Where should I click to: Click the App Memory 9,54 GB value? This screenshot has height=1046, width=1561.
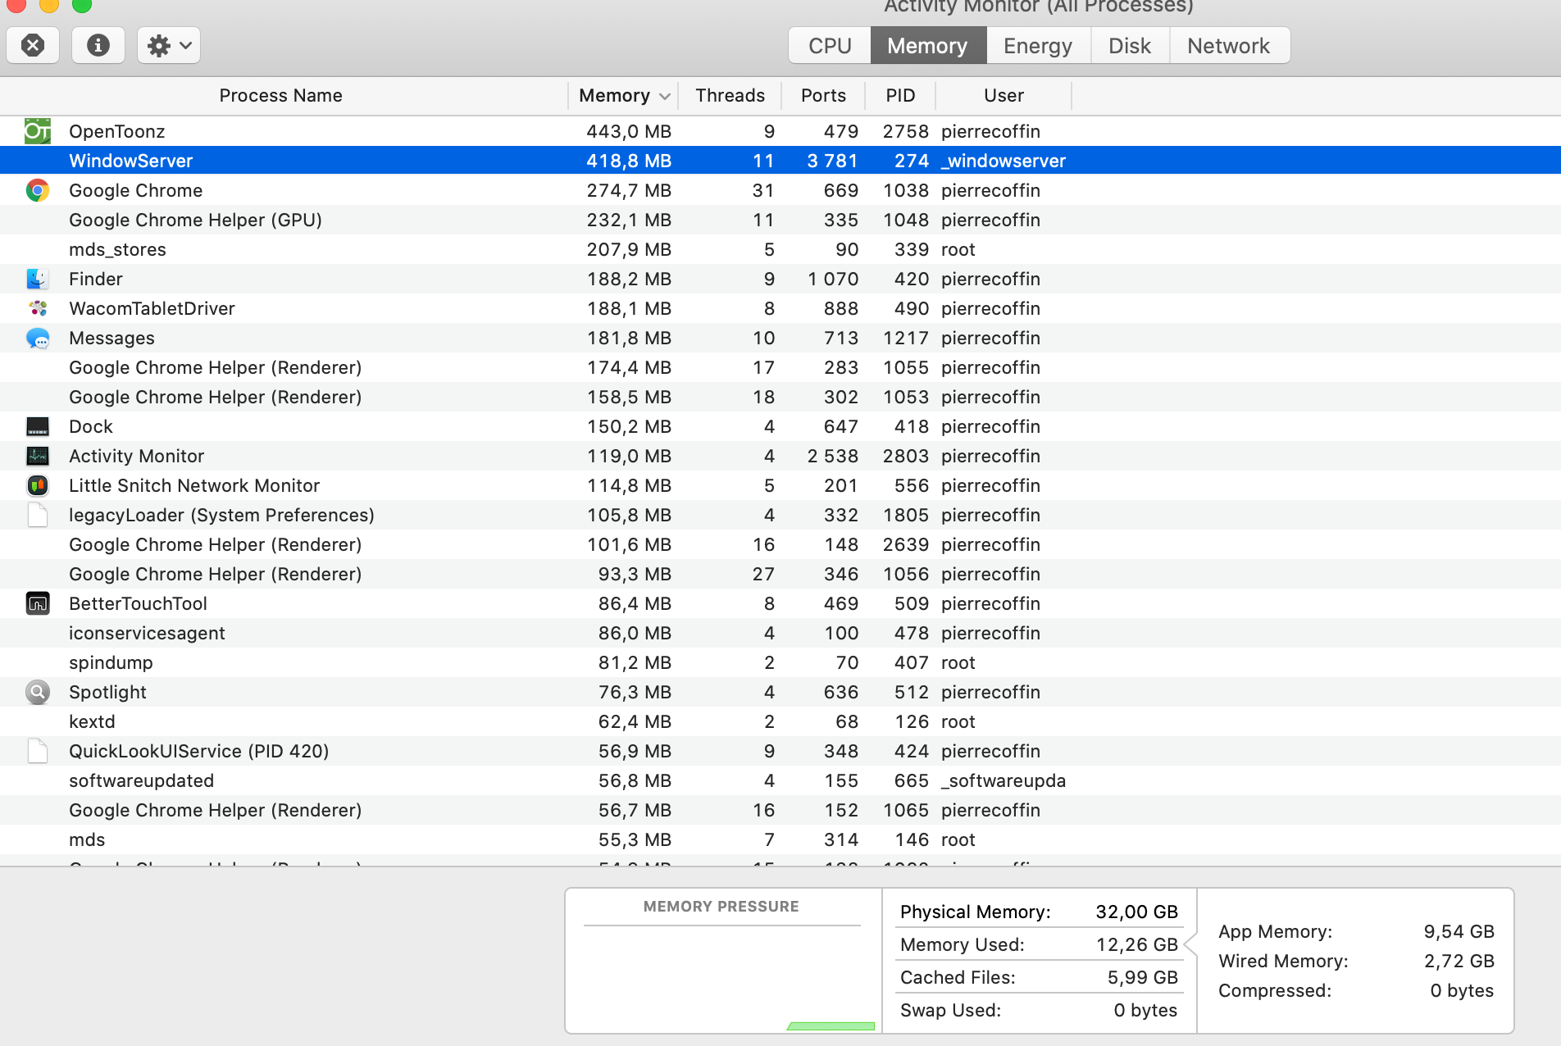pos(1459,931)
